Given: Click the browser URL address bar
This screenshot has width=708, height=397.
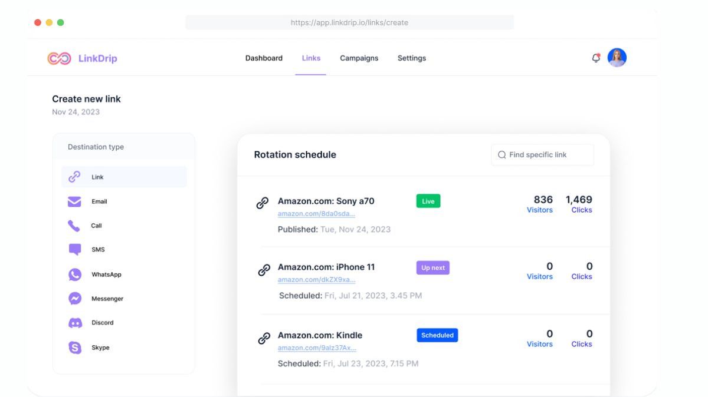Looking at the screenshot, I should pos(349,22).
